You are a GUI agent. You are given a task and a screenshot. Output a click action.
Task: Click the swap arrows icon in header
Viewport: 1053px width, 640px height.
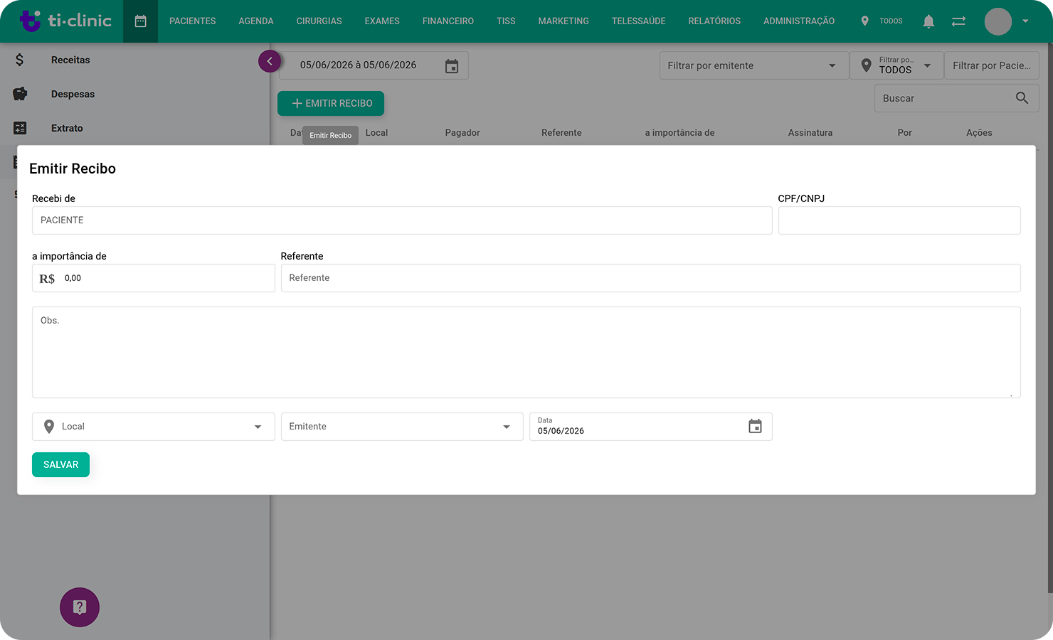coord(958,21)
